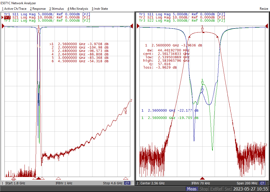Screen dimensions: 270x192
Task: Toggle the Meas status indicator
Action: pyautogui.click(x=192, y=189)
